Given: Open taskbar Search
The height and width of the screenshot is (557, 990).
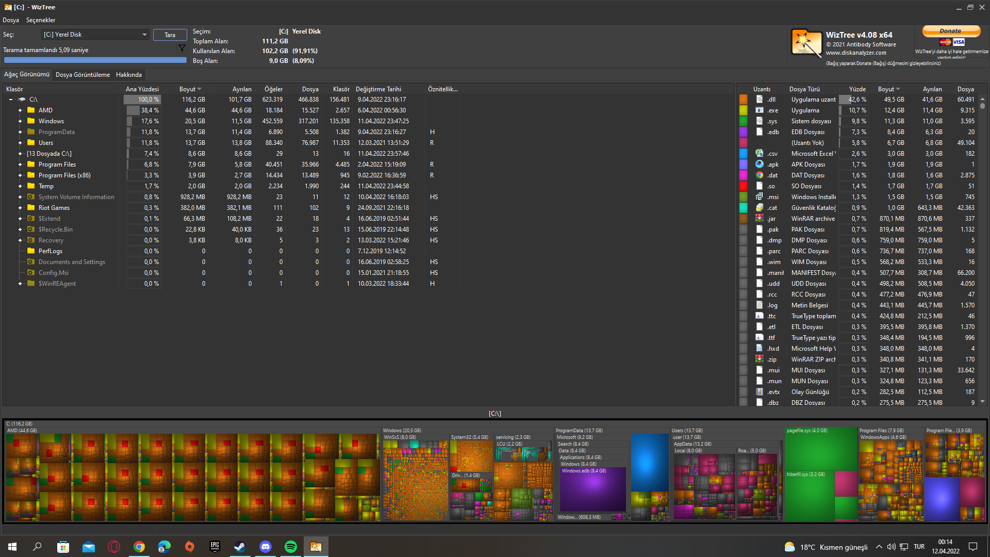Looking at the screenshot, I should click(37, 547).
